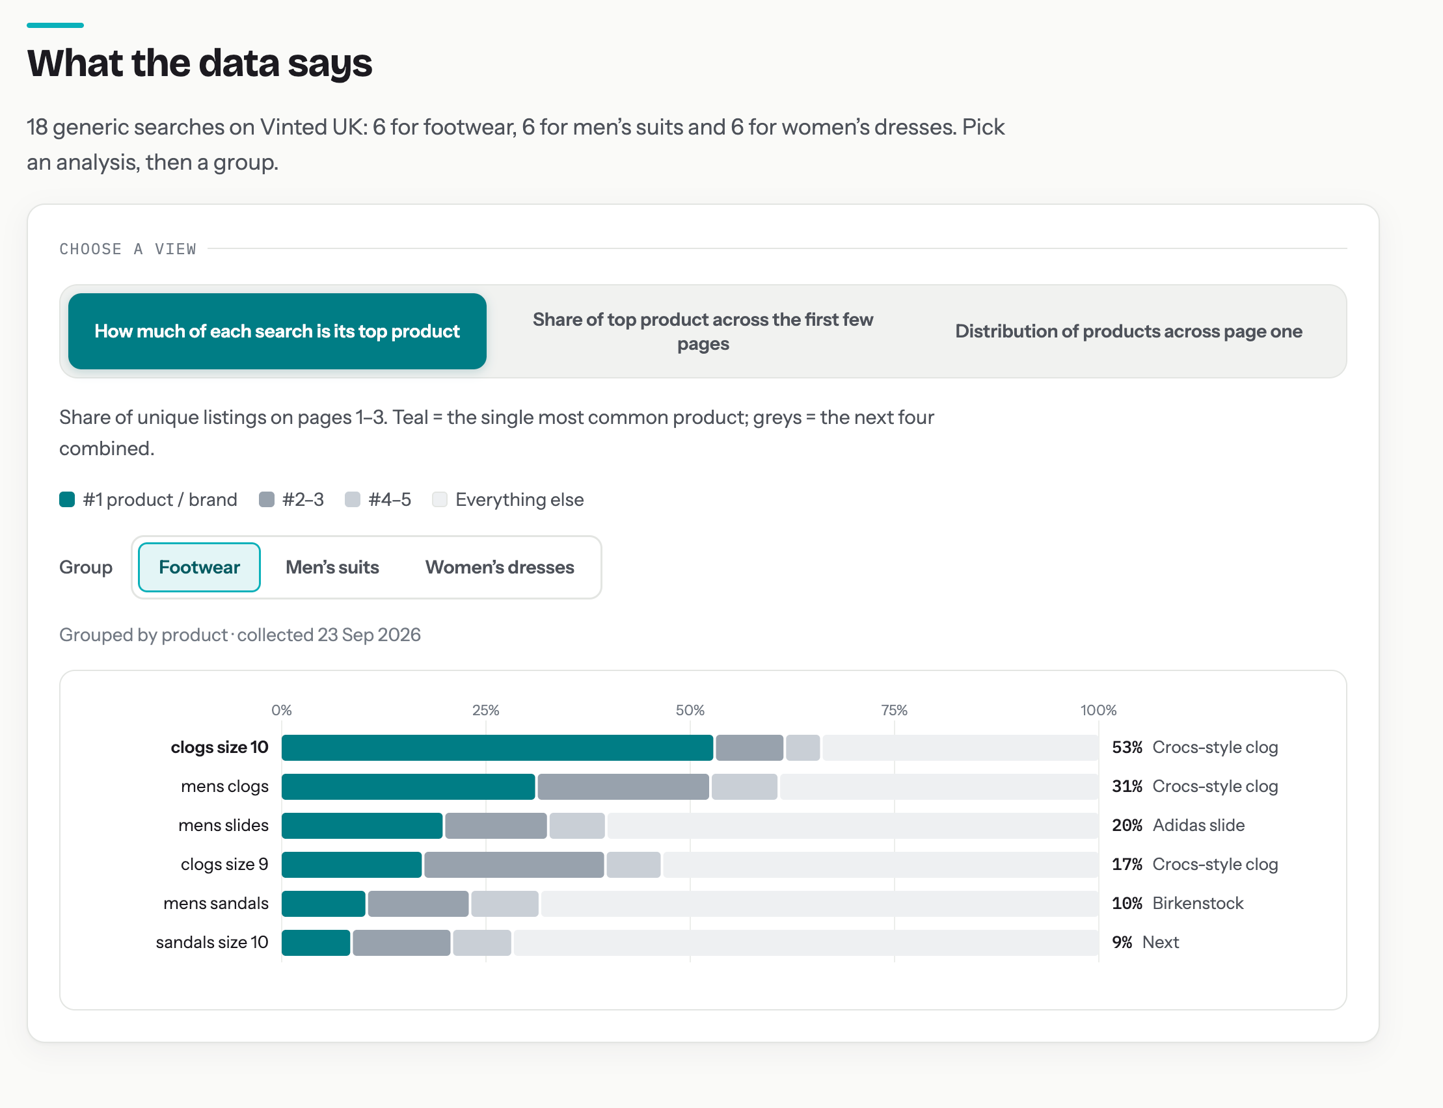The width and height of the screenshot is (1443, 1108).
Task: Click the '100%' axis tick label
Action: coord(1098,710)
